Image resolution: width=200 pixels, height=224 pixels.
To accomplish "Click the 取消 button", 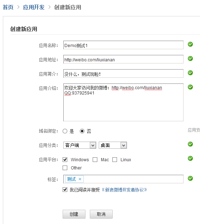I will [101, 214].
